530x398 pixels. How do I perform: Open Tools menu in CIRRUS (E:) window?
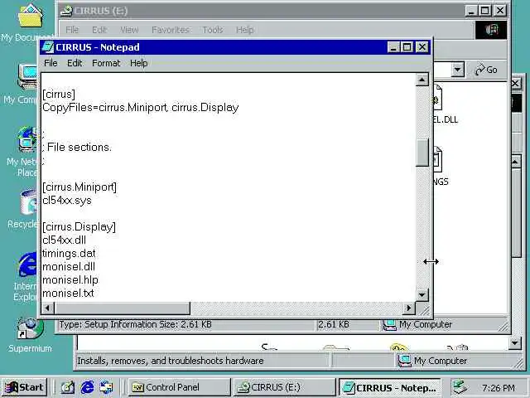click(x=213, y=30)
